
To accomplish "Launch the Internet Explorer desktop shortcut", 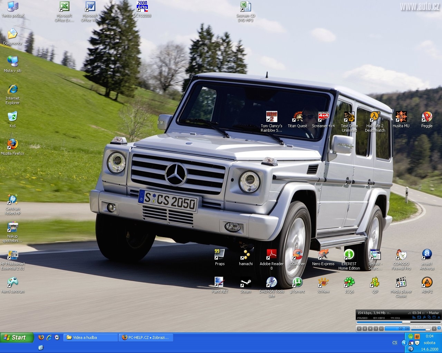I will (x=12, y=94).
